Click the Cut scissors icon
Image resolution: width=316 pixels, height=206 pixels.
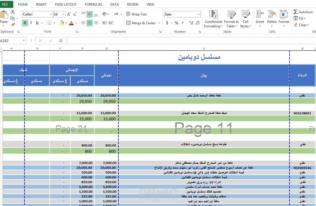click(x=13, y=12)
